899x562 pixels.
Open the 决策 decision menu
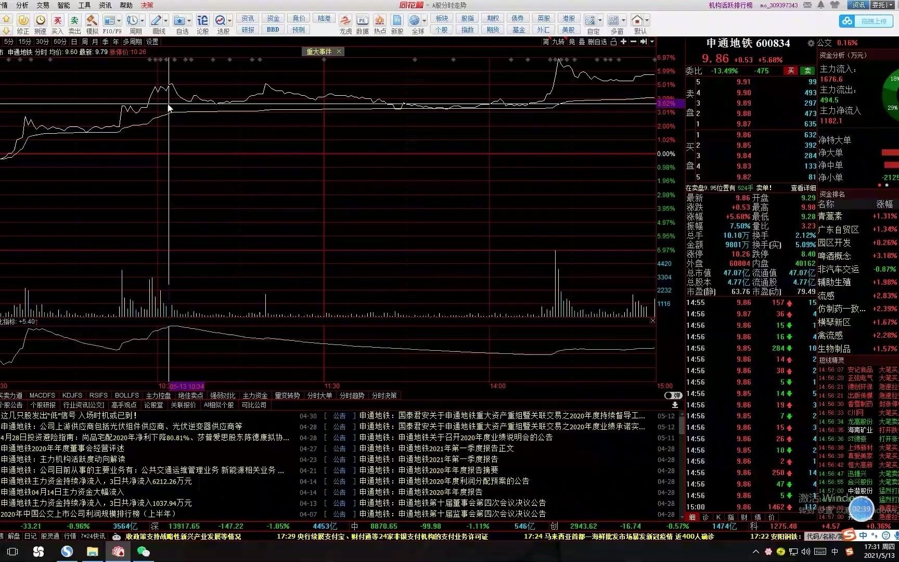click(x=147, y=5)
